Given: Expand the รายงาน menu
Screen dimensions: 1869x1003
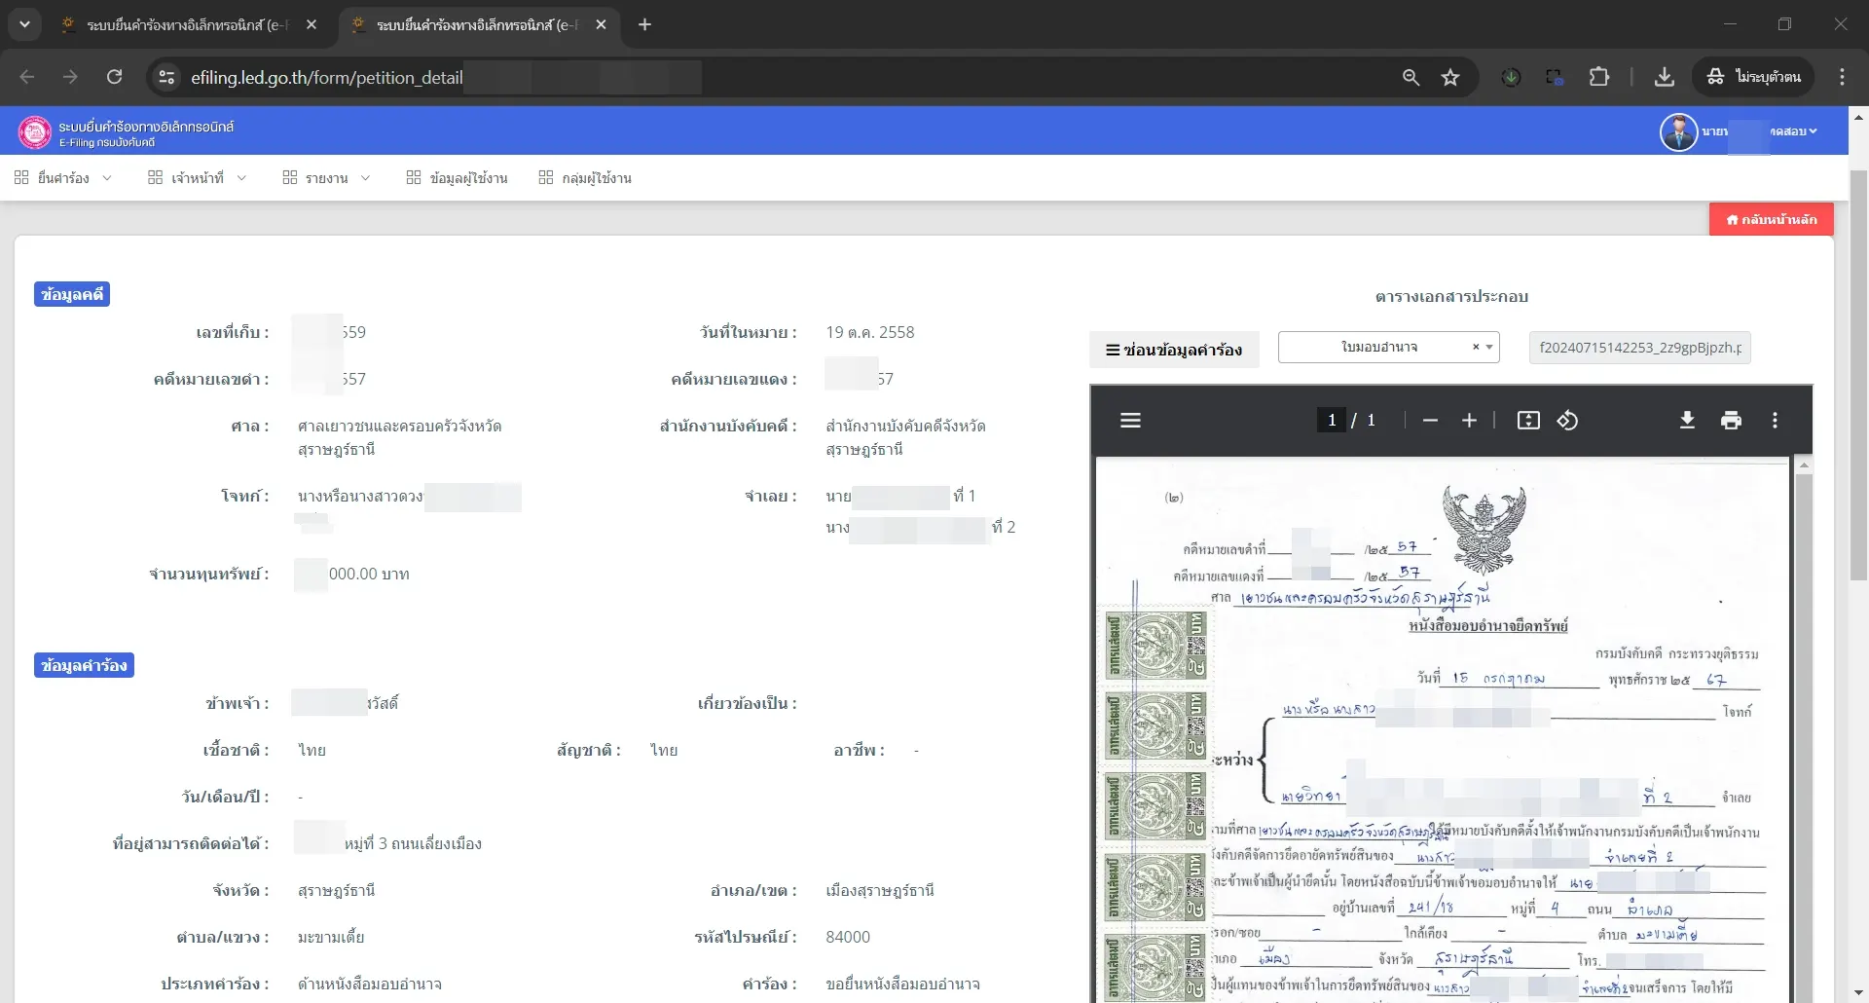Looking at the screenshot, I should click(327, 178).
